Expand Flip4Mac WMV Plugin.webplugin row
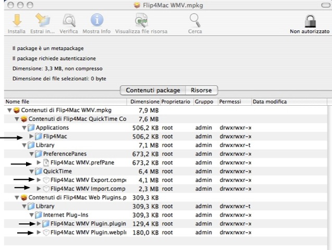The image size is (332, 250). point(39,232)
